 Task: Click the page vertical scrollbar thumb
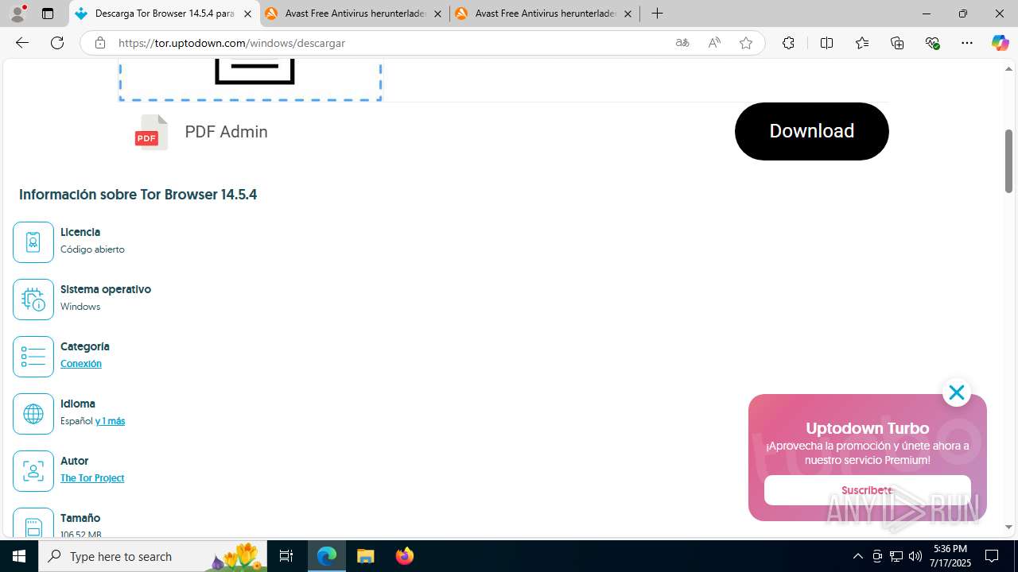point(1008,161)
